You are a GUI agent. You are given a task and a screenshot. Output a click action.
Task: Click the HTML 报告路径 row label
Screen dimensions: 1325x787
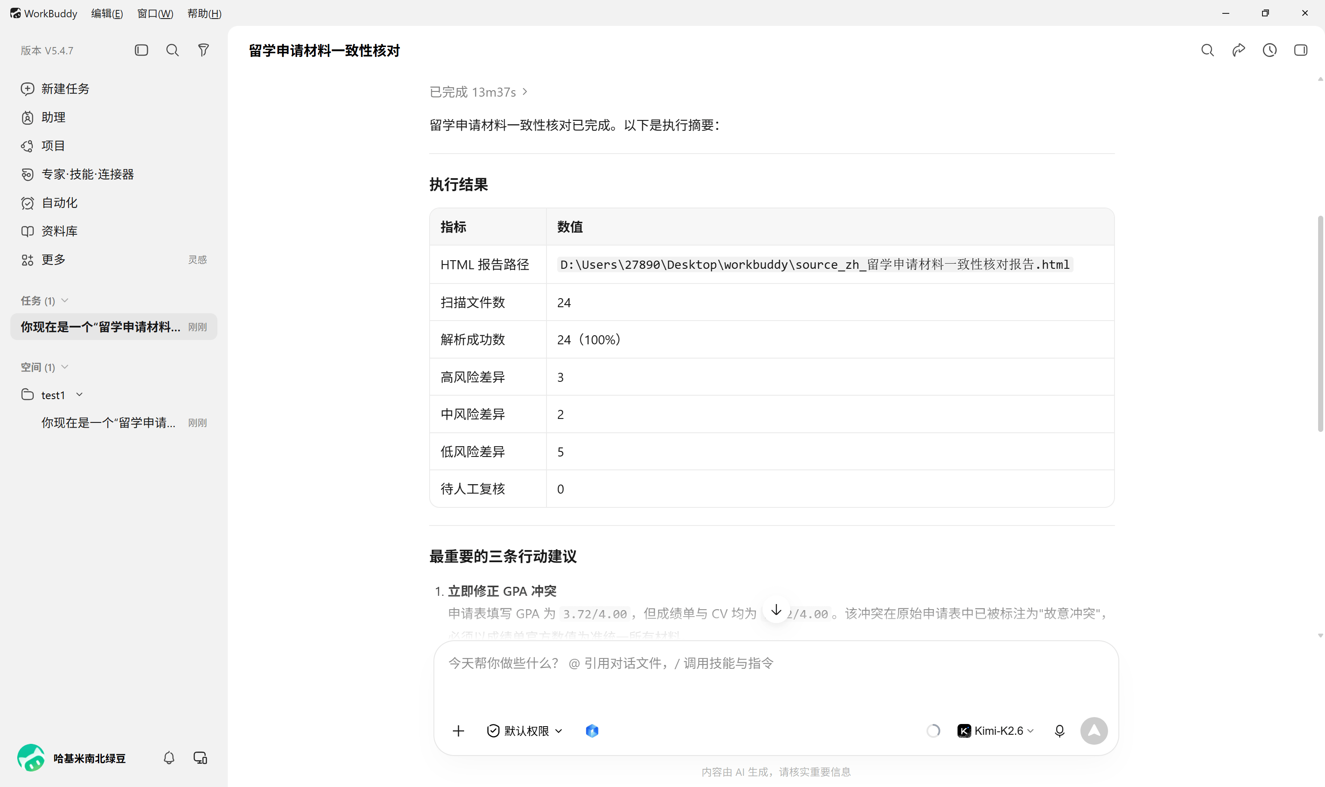pyautogui.click(x=485, y=264)
